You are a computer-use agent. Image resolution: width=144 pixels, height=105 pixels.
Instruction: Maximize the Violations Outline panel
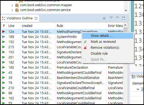tap(124, 18)
